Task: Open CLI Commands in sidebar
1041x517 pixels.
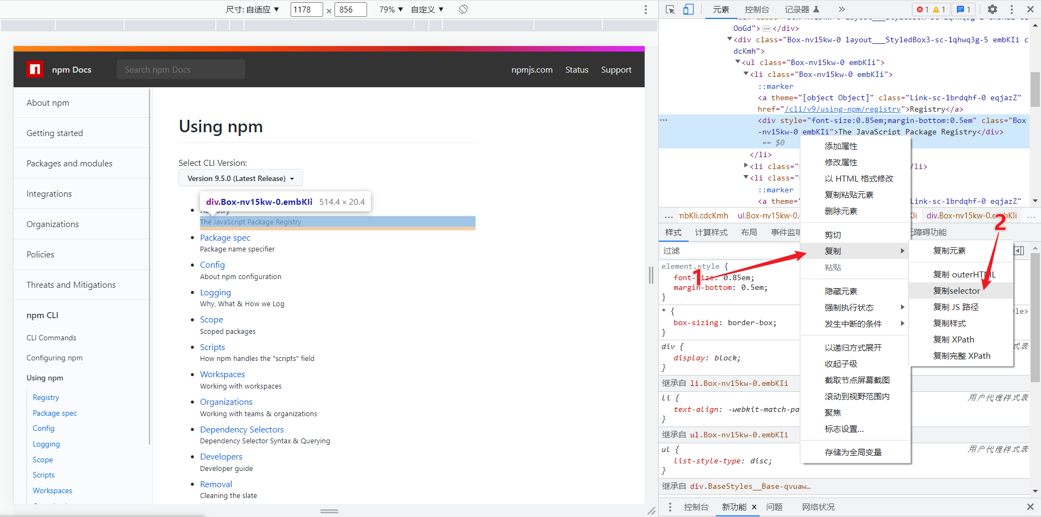Action: 52,338
